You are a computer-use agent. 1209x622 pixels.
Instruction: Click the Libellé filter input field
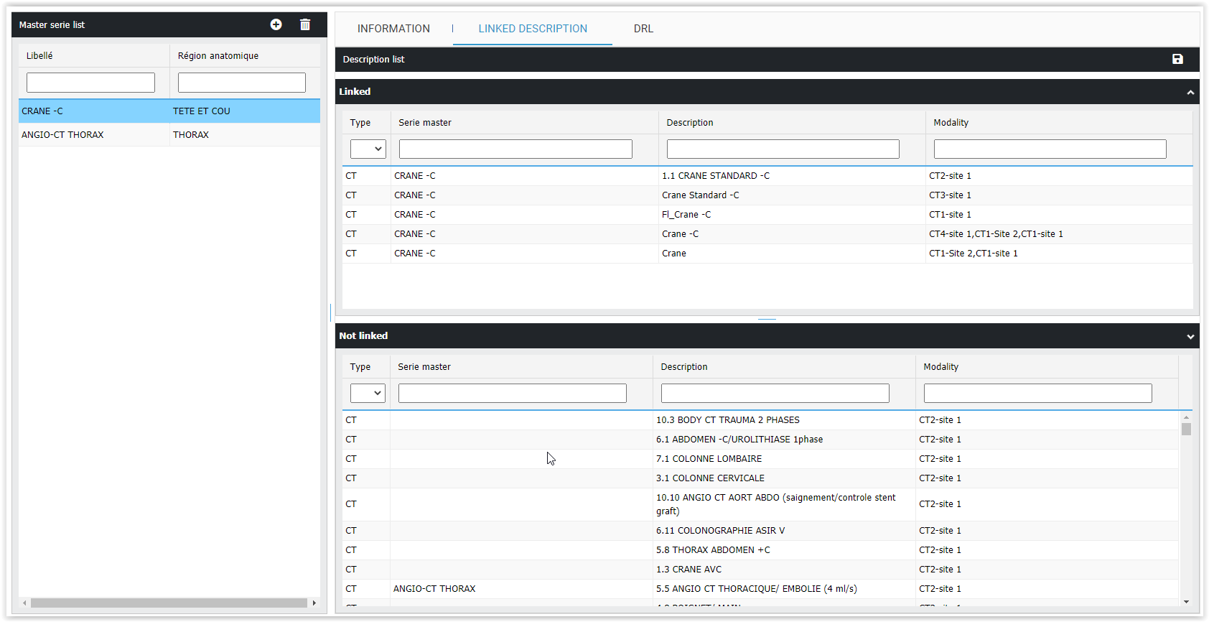[x=90, y=83]
